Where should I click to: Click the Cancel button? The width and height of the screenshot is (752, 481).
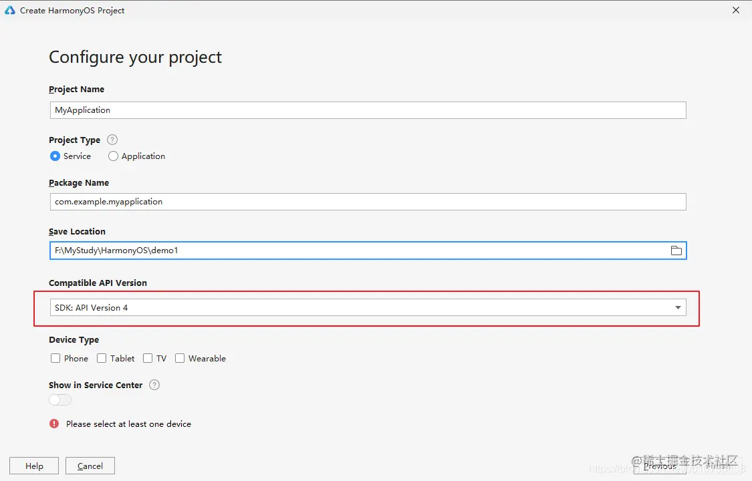point(90,466)
